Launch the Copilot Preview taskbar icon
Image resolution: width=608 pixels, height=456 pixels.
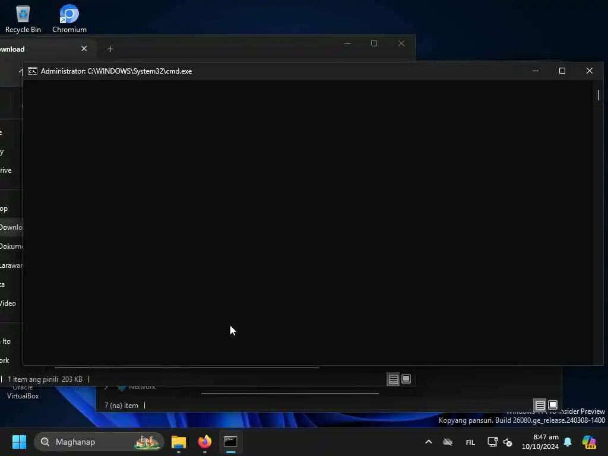point(589,442)
